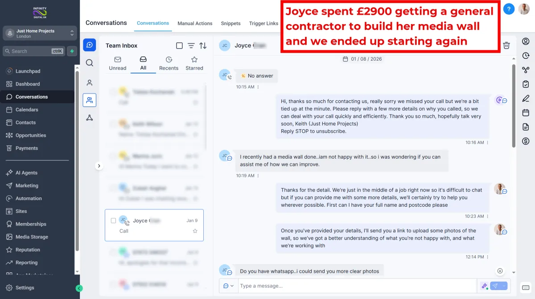Open the filter icon in Team Inbox
The height and width of the screenshot is (299, 535).
point(191,45)
